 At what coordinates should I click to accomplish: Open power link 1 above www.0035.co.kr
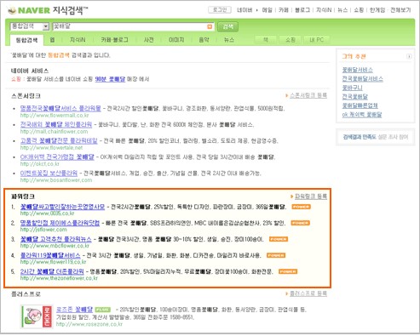62,207
